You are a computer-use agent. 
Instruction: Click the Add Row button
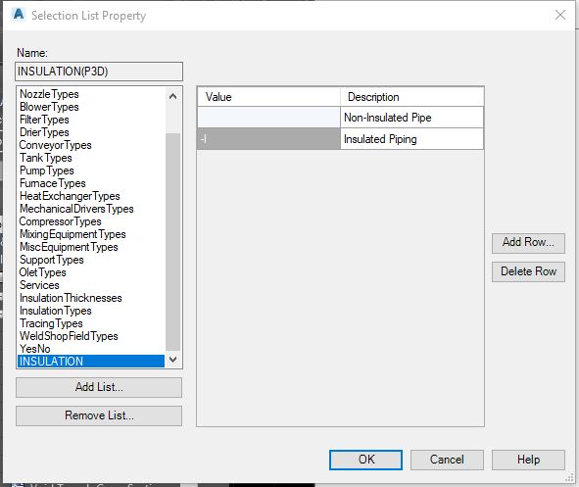click(528, 243)
